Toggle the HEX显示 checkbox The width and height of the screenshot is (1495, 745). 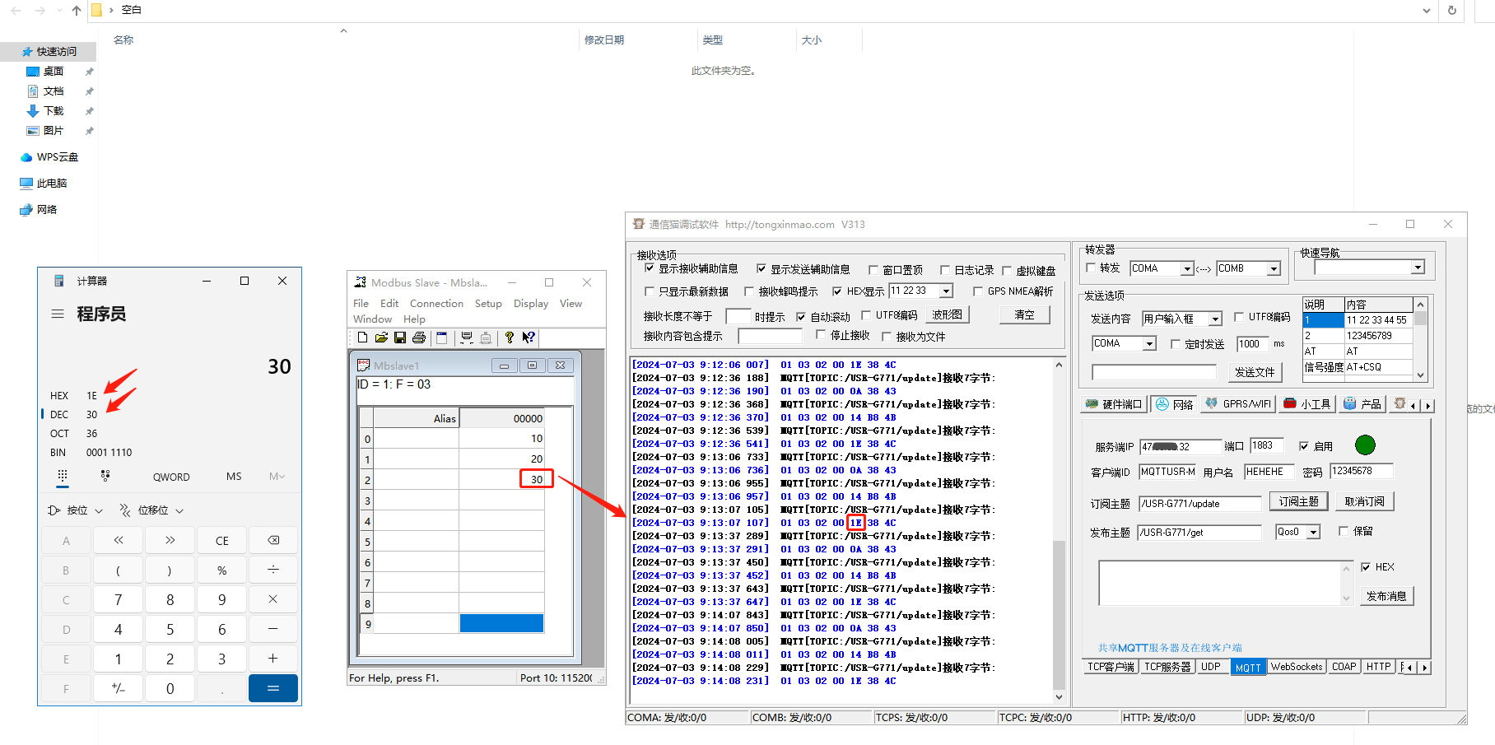tap(837, 291)
